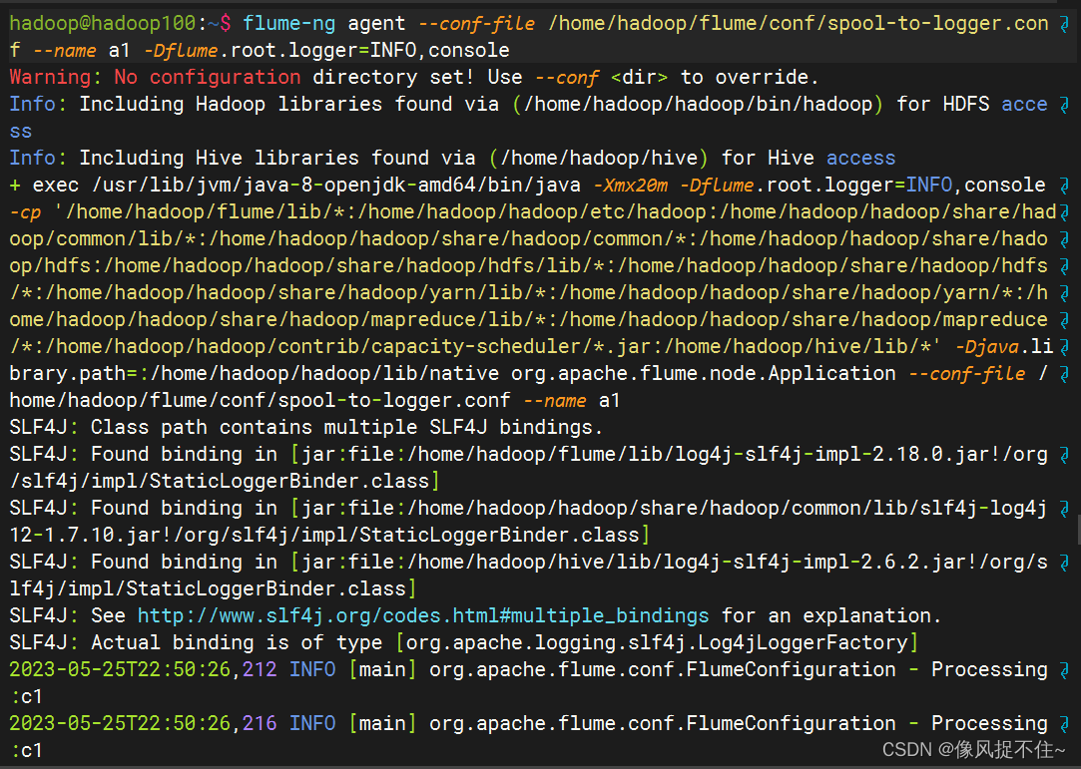Click wrap icon after log4j-slf4j-impl-2.18.0.jar!/org

[1064, 456]
